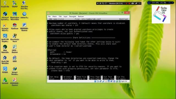Click the 'browseable = no' line

58,54
